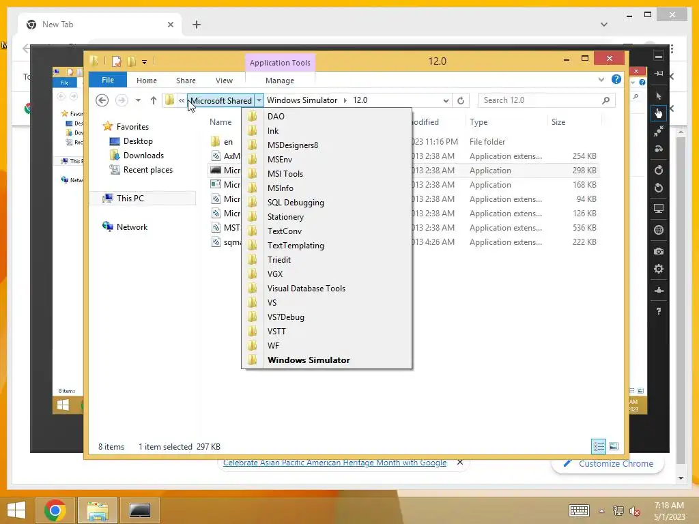This screenshot has height=524, width=699.
Task: Open Chrome from the taskbar
Action: pyautogui.click(x=55, y=510)
